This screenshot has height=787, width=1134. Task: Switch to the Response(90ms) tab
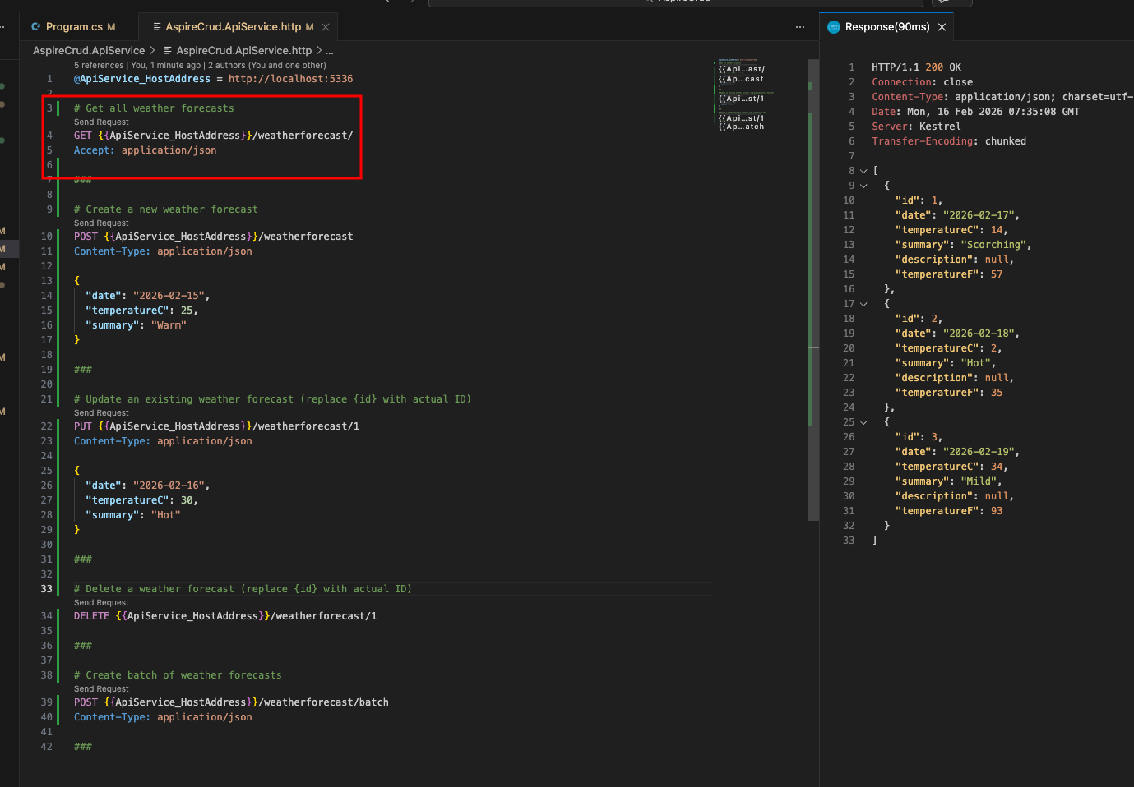point(886,27)
